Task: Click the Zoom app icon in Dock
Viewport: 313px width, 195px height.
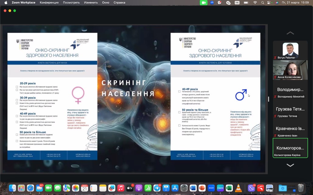Action: 211,188
